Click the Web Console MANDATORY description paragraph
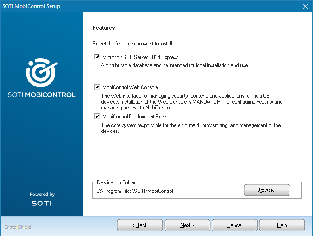The height and width of the screenshot is (236, 313). pos(192,102)
